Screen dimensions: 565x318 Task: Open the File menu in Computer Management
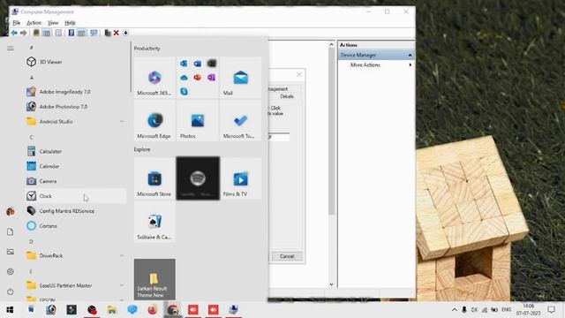pyautogui.click(x=17, y=23)
